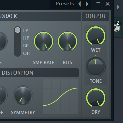Select the next preset arrow
Screen dimensions: 123x123
(87, 4)
